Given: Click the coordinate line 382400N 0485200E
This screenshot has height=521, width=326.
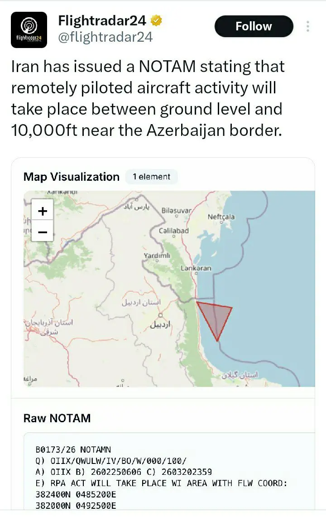Looking at the screenshot, I should click(76, 494).
